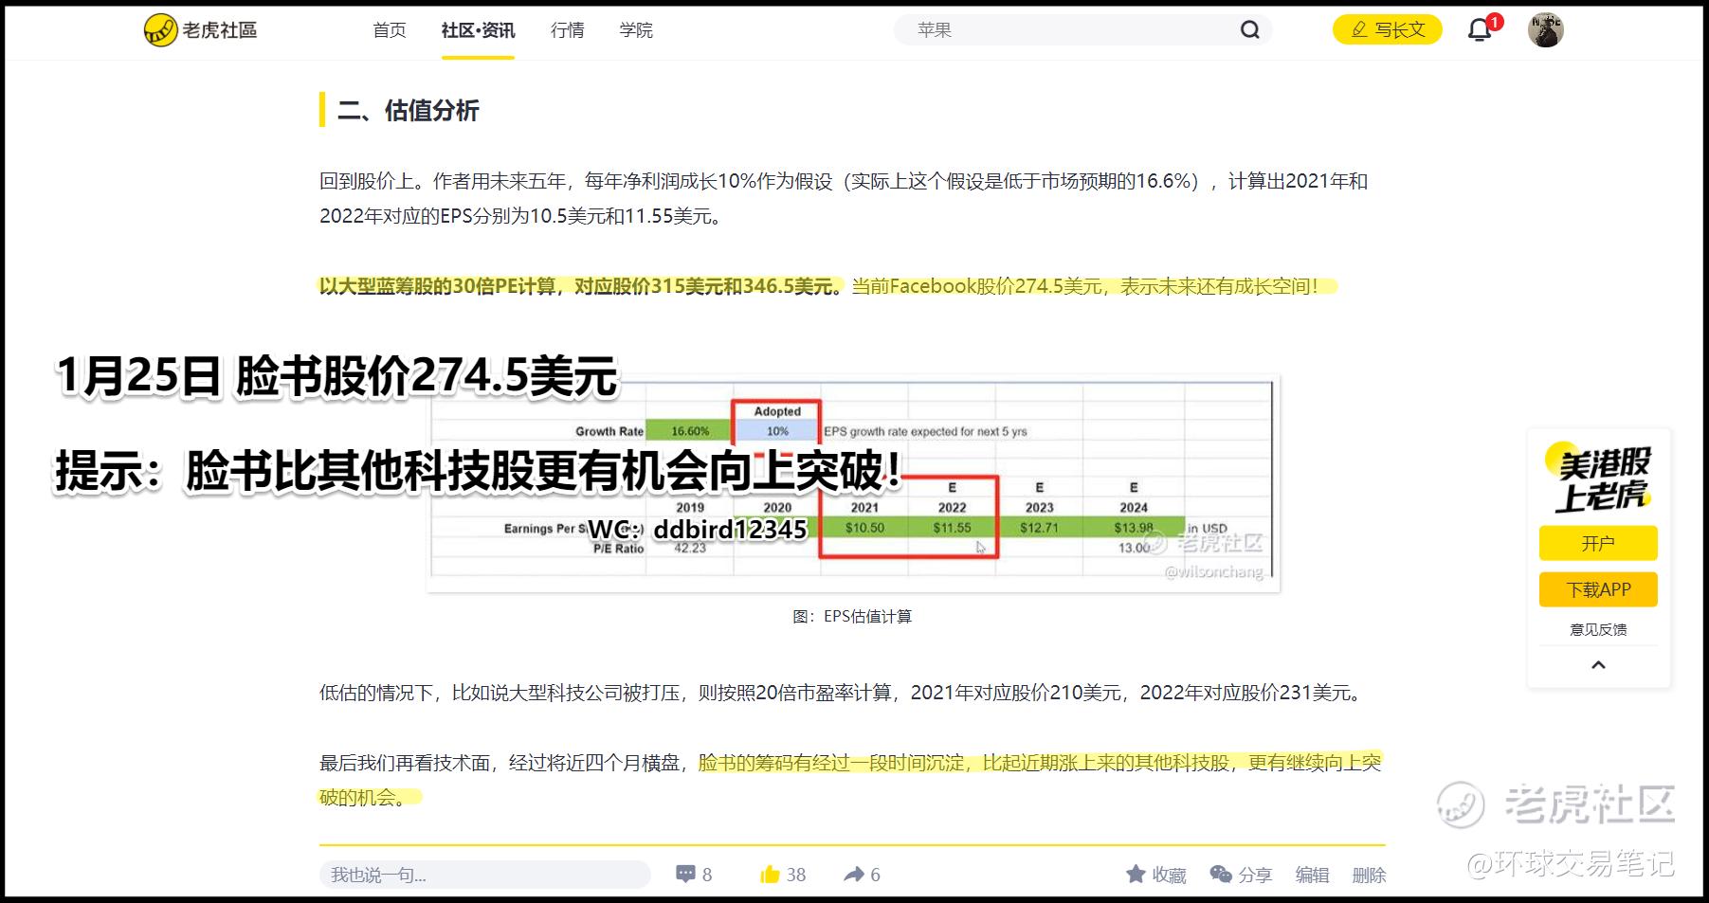1709x903 pixels.
Task: Click the 老虎社區 tiger logo
Action: 201,30
